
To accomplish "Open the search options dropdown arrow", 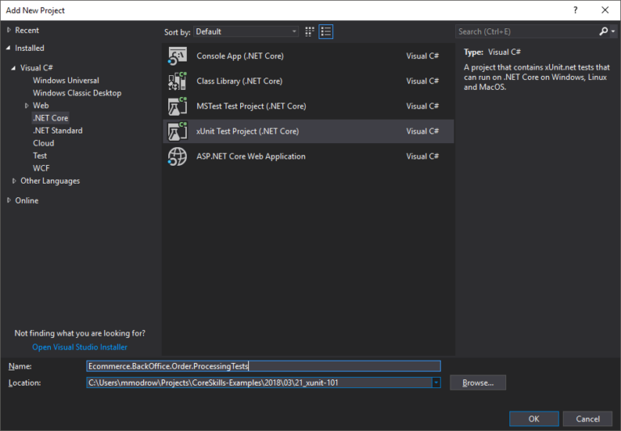I will point(613,32).
